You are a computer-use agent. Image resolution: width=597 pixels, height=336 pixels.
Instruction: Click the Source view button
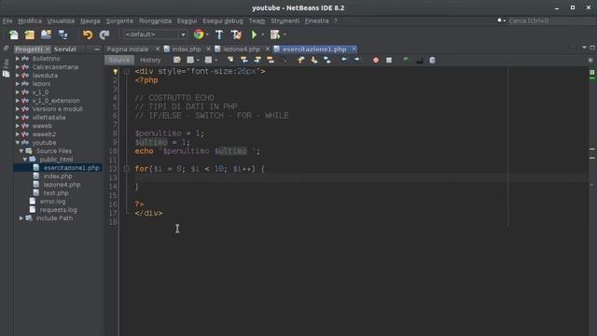(x=119, y=60)
